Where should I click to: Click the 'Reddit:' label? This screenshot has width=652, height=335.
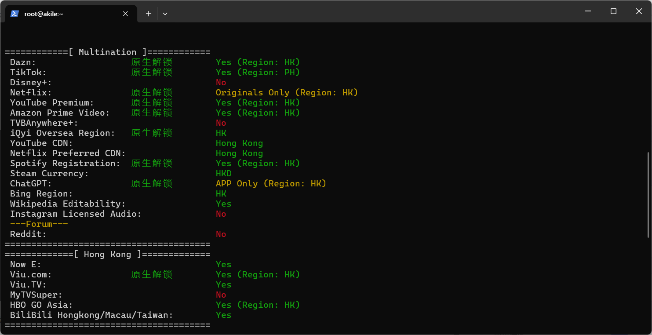coord(28,234)
